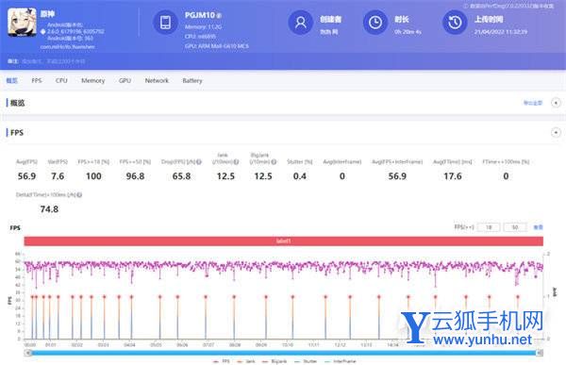Click the export all link in overview header
This screenshot has width=566, height=365.
coord(533,103)
